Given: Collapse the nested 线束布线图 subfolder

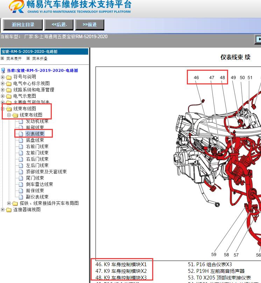Looking at the screenshot, I should (x=9, y=115).
